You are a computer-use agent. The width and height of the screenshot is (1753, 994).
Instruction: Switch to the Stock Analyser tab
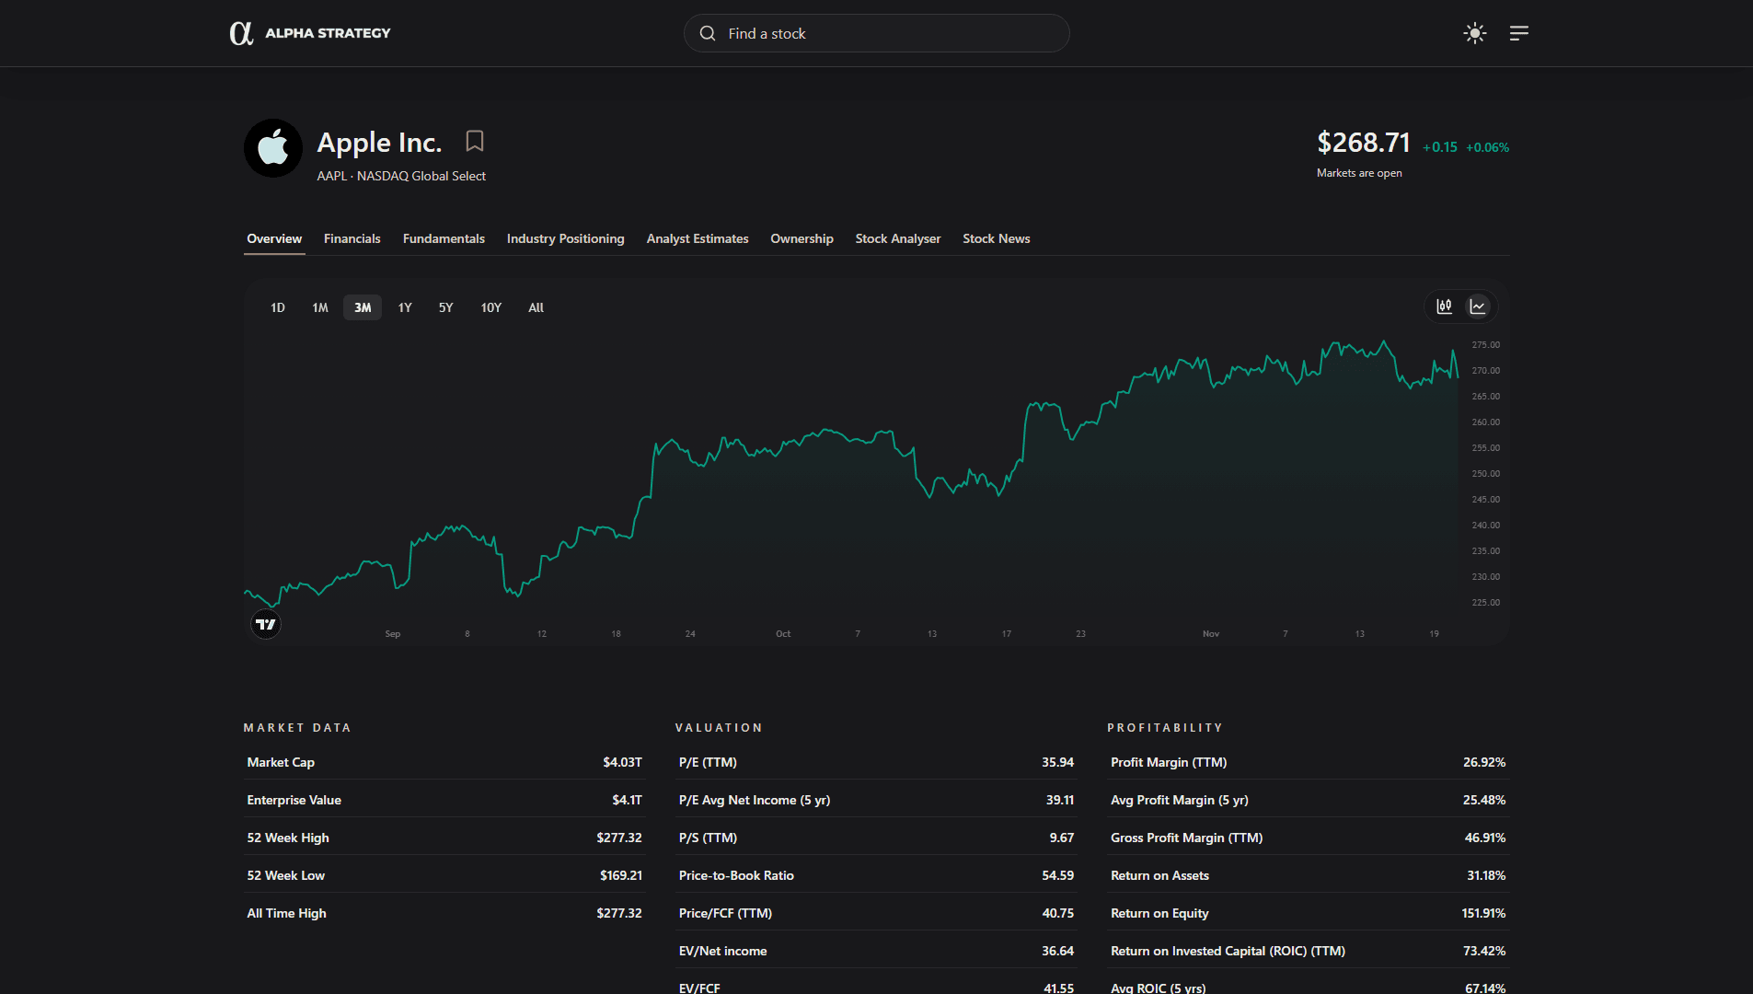click(x=897, y=238)
